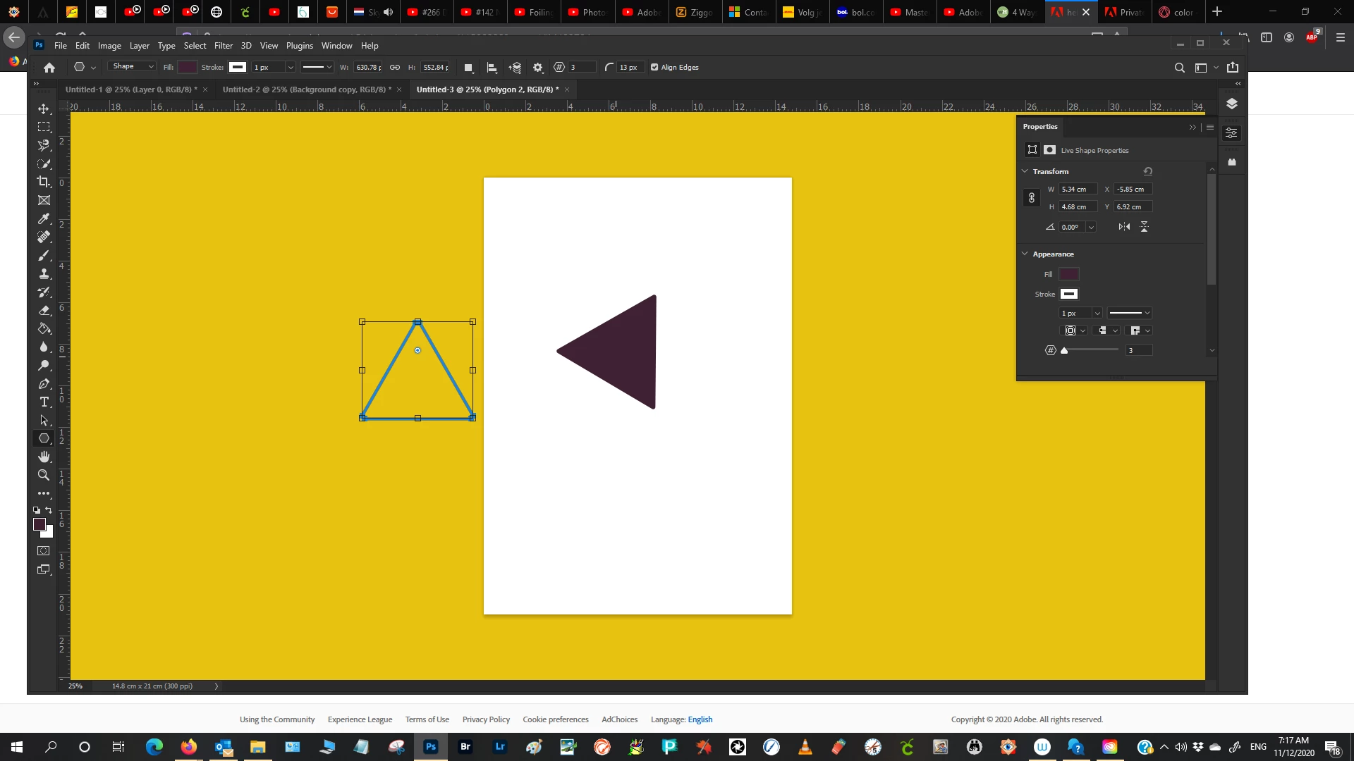1354x761 pixels.
Task: Open the path alignment options icon
Action: 492,68
